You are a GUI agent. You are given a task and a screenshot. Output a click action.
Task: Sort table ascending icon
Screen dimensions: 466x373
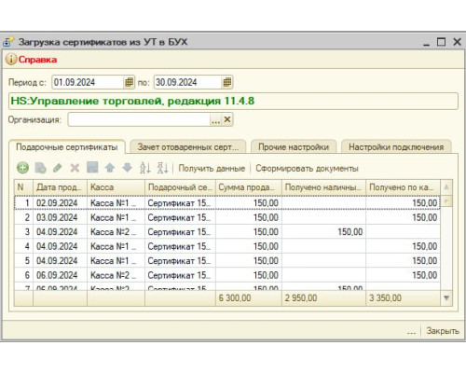[145, 168]
